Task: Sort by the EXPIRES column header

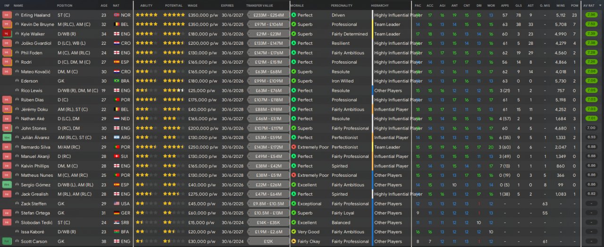Action: [x=227, y=5]
